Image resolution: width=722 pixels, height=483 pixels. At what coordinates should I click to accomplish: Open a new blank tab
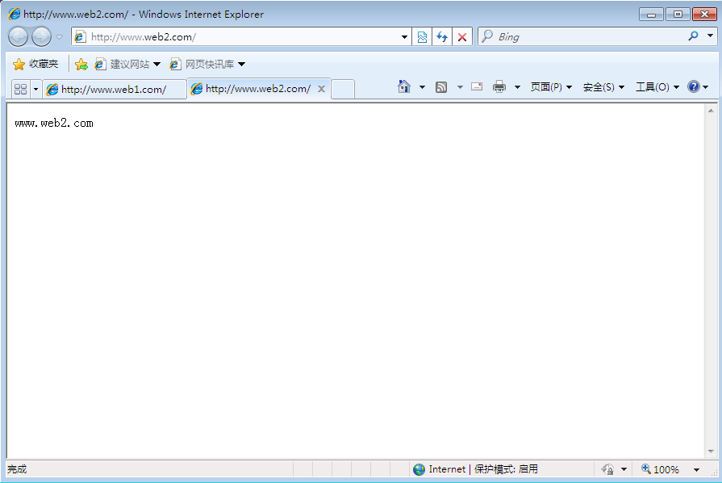pyautogui.click(x=343, y=89)
